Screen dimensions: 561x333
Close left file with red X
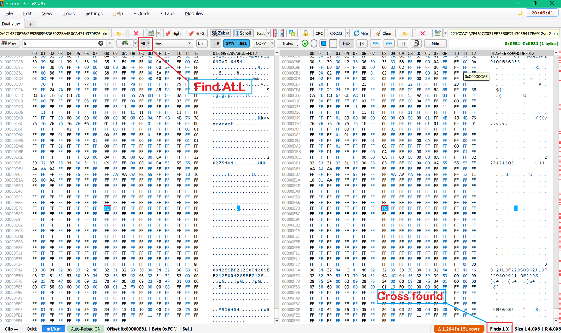[x=136, y=33]
